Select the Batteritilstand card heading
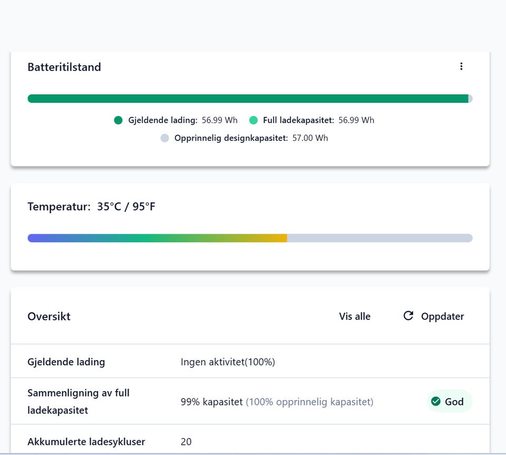 click(x=64, y=67)
